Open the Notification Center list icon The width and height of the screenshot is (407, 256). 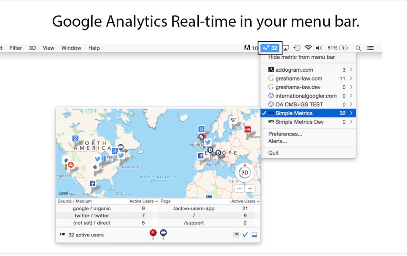click(x=370, y=48)
